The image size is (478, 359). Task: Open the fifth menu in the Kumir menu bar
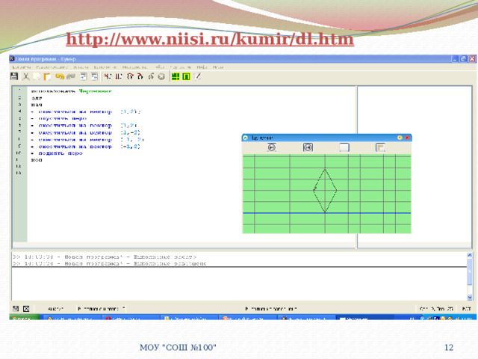click(134, 67)
